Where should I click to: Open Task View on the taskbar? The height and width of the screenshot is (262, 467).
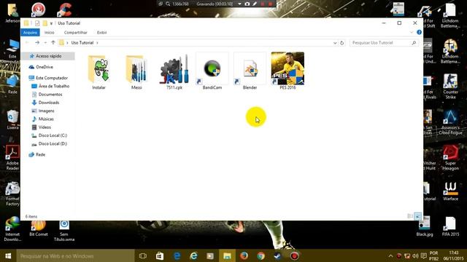pyautogui.click(x=143, y=255)
